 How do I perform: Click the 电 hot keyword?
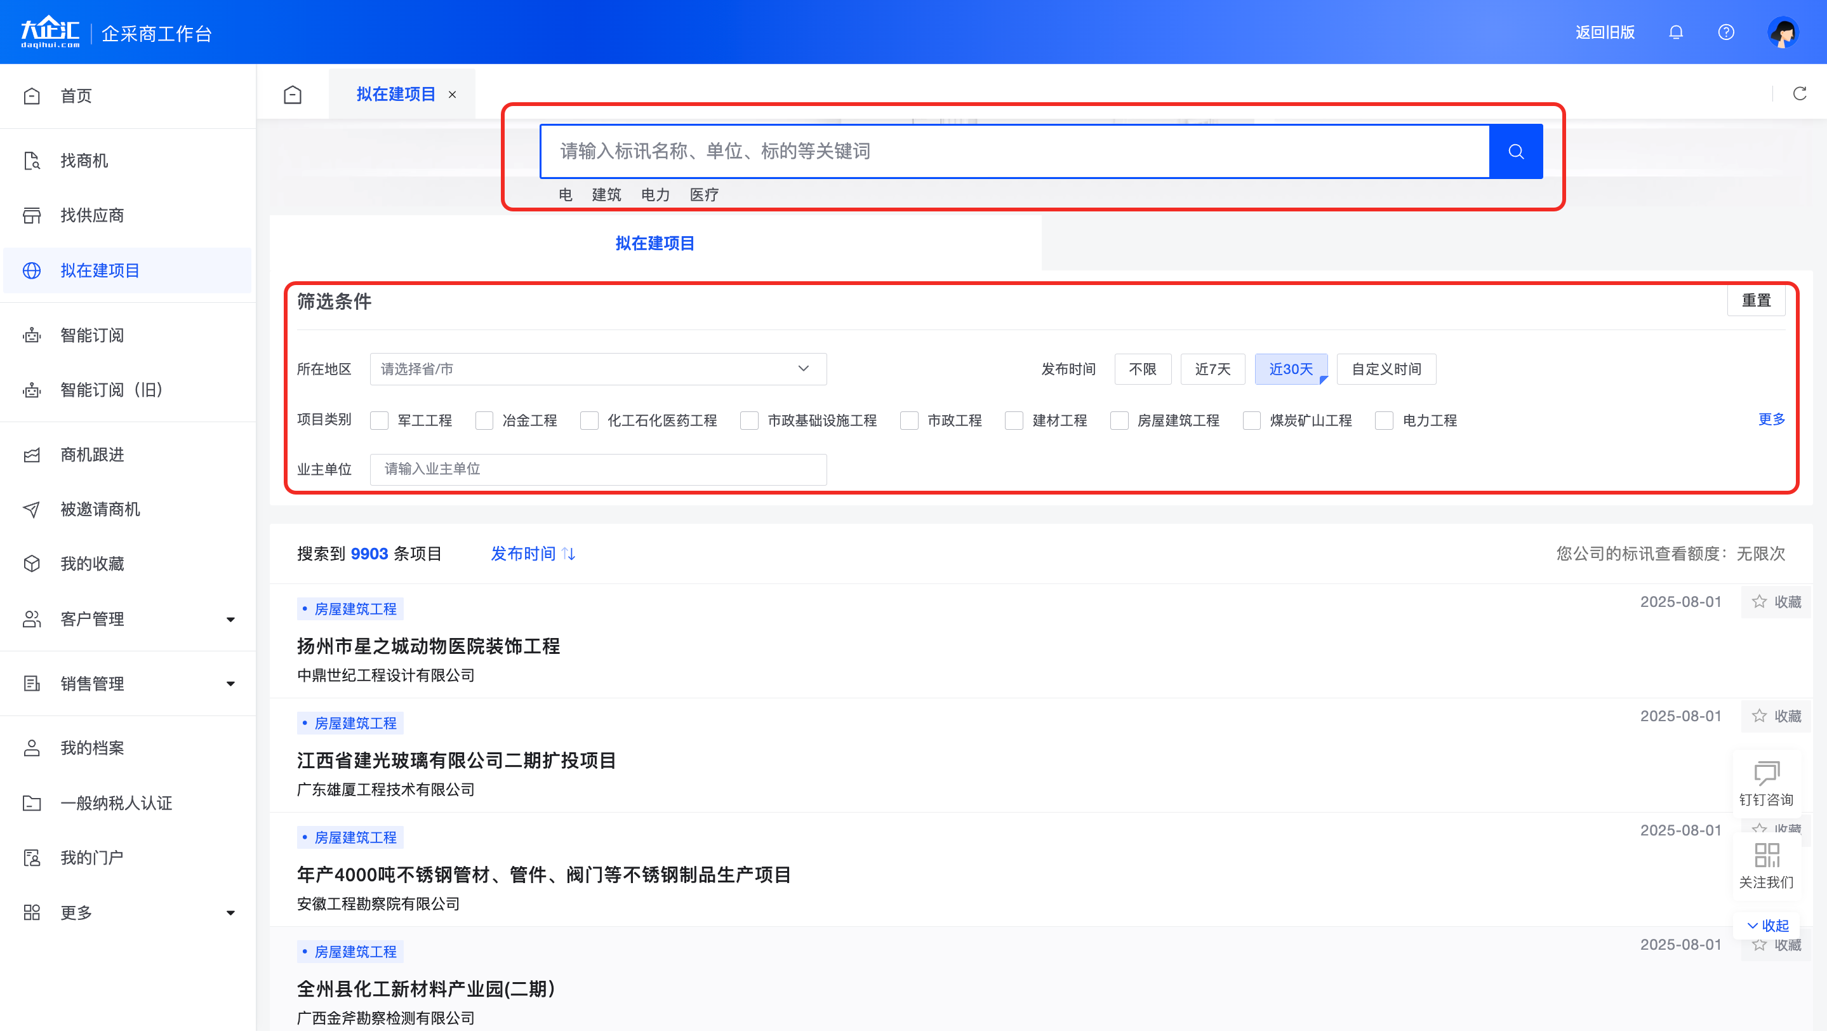click(565, 195)
